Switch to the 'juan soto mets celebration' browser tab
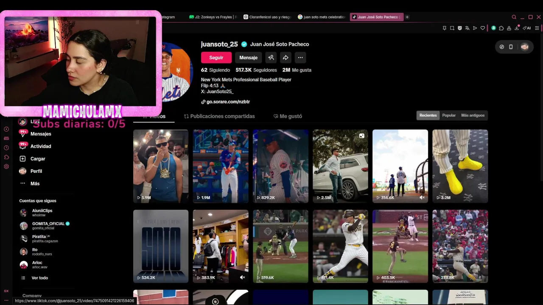 coord(322,17)
